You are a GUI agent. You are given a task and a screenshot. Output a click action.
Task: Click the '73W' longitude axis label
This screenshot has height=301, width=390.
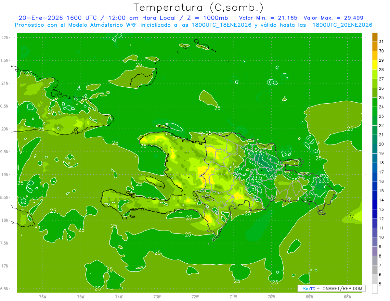(157, 297)
